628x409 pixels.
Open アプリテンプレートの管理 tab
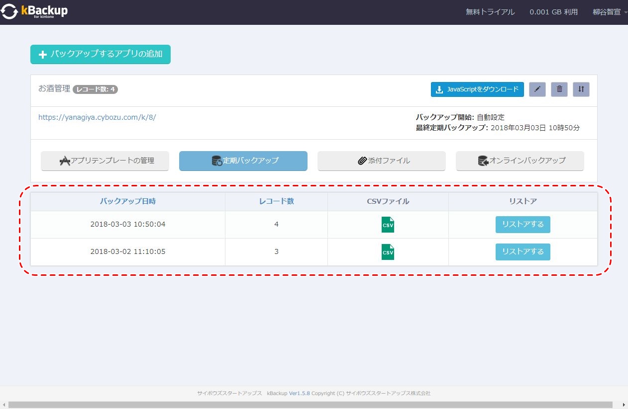105,161
